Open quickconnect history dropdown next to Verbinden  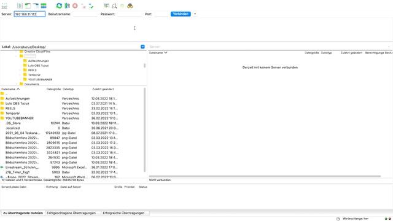(195, 14)
